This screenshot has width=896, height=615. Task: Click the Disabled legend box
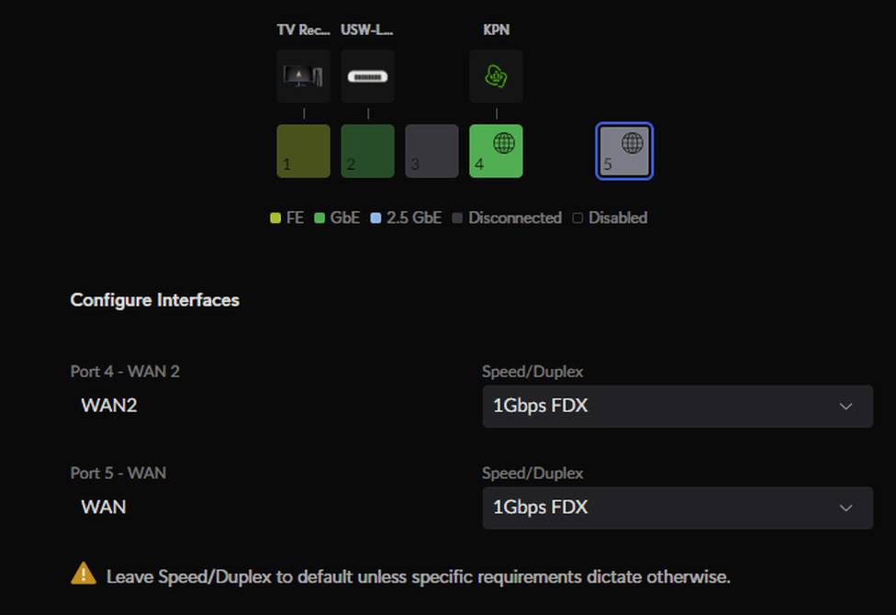click(577, 218)
